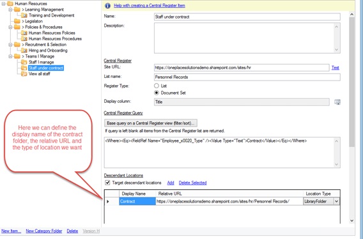Click the Delete link in bottom bar

[72, 231]
